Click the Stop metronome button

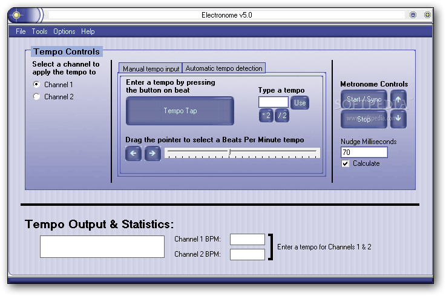click(x=364, y=119)
